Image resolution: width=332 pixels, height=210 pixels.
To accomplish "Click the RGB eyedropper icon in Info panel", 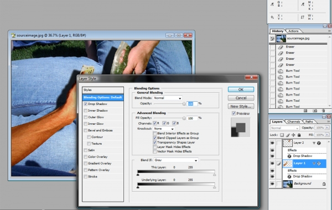I will [272, 4].
